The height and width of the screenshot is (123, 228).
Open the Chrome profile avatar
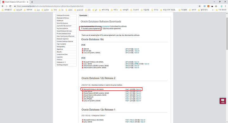[221, 6]
